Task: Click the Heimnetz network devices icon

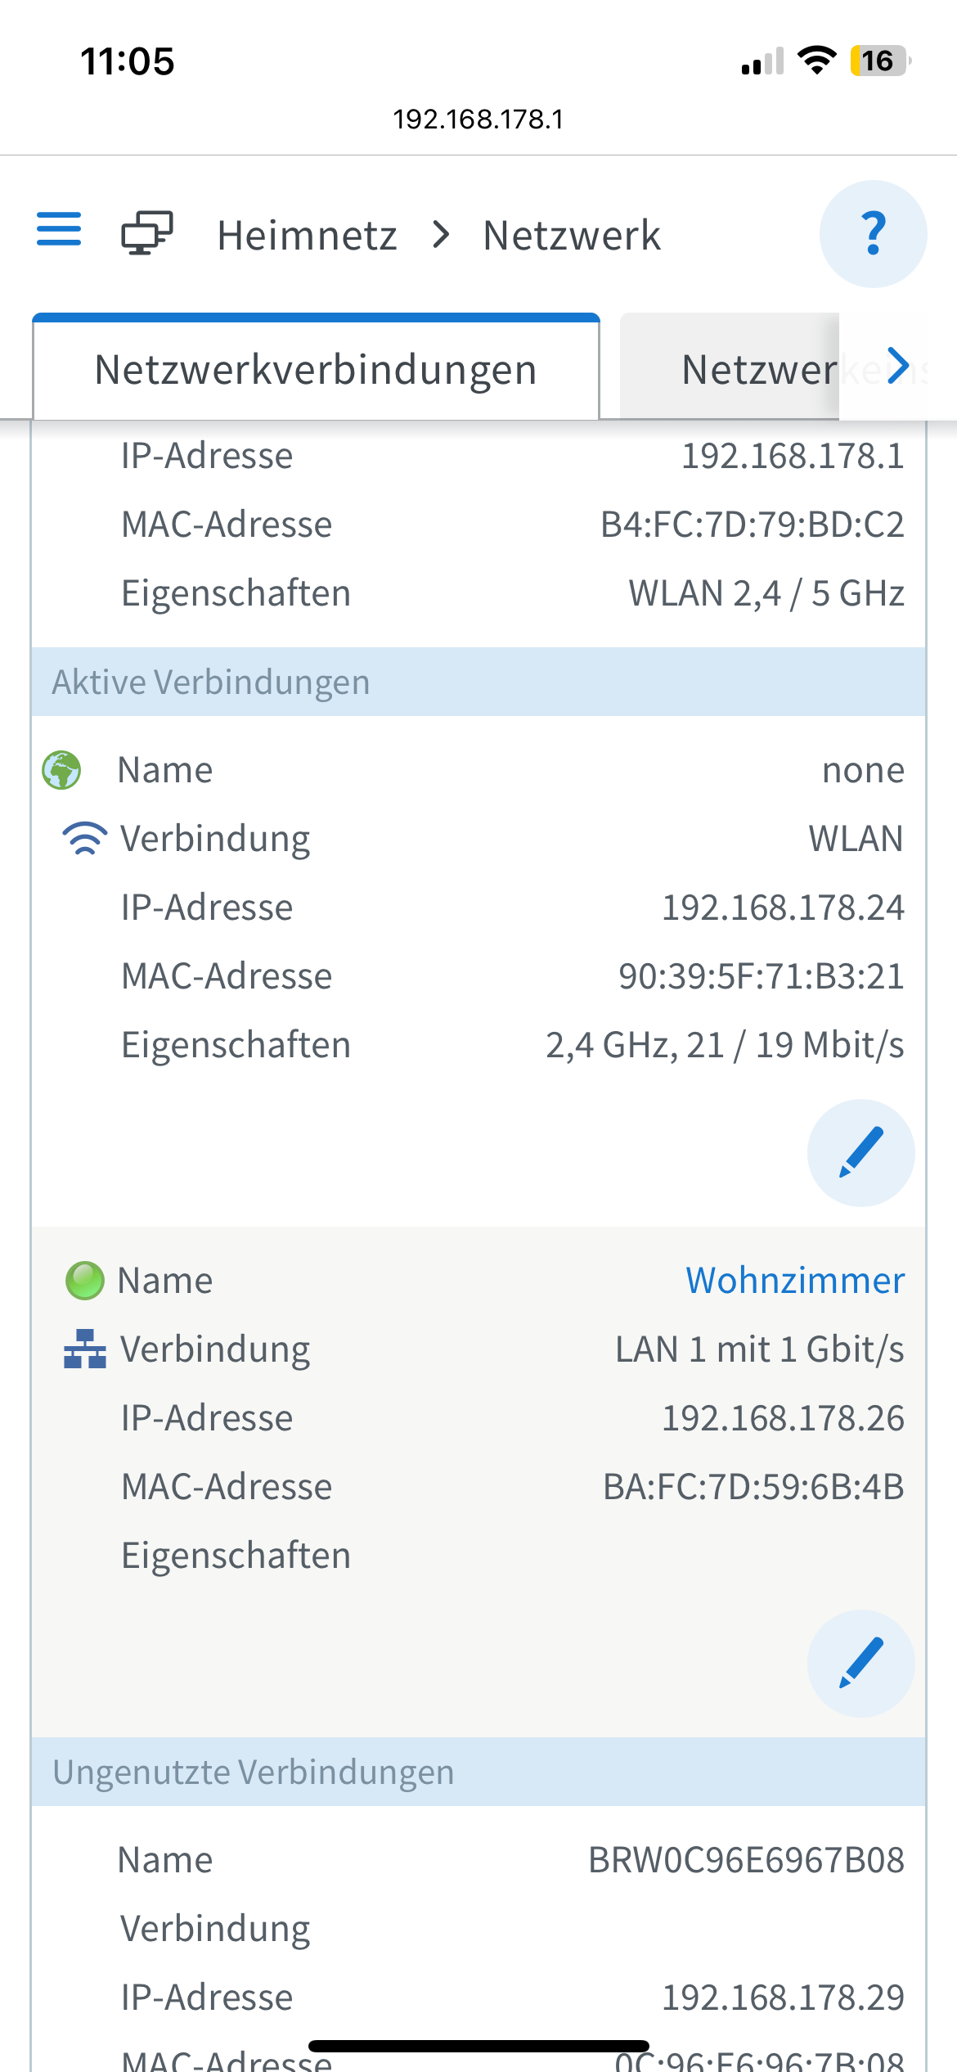Action: (x=147, y=233)
